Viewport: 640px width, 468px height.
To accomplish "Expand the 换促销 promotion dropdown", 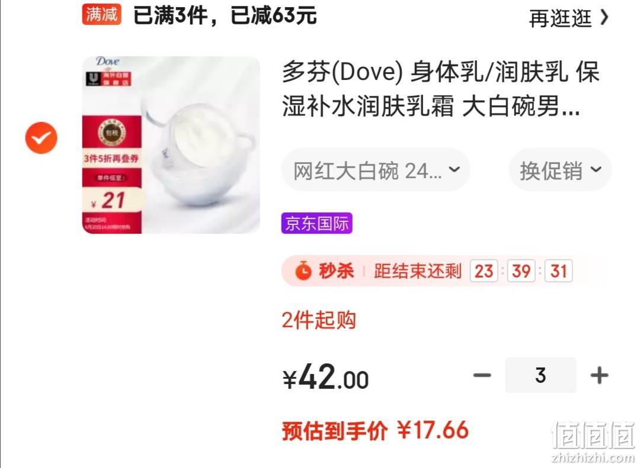I will 560,170.
